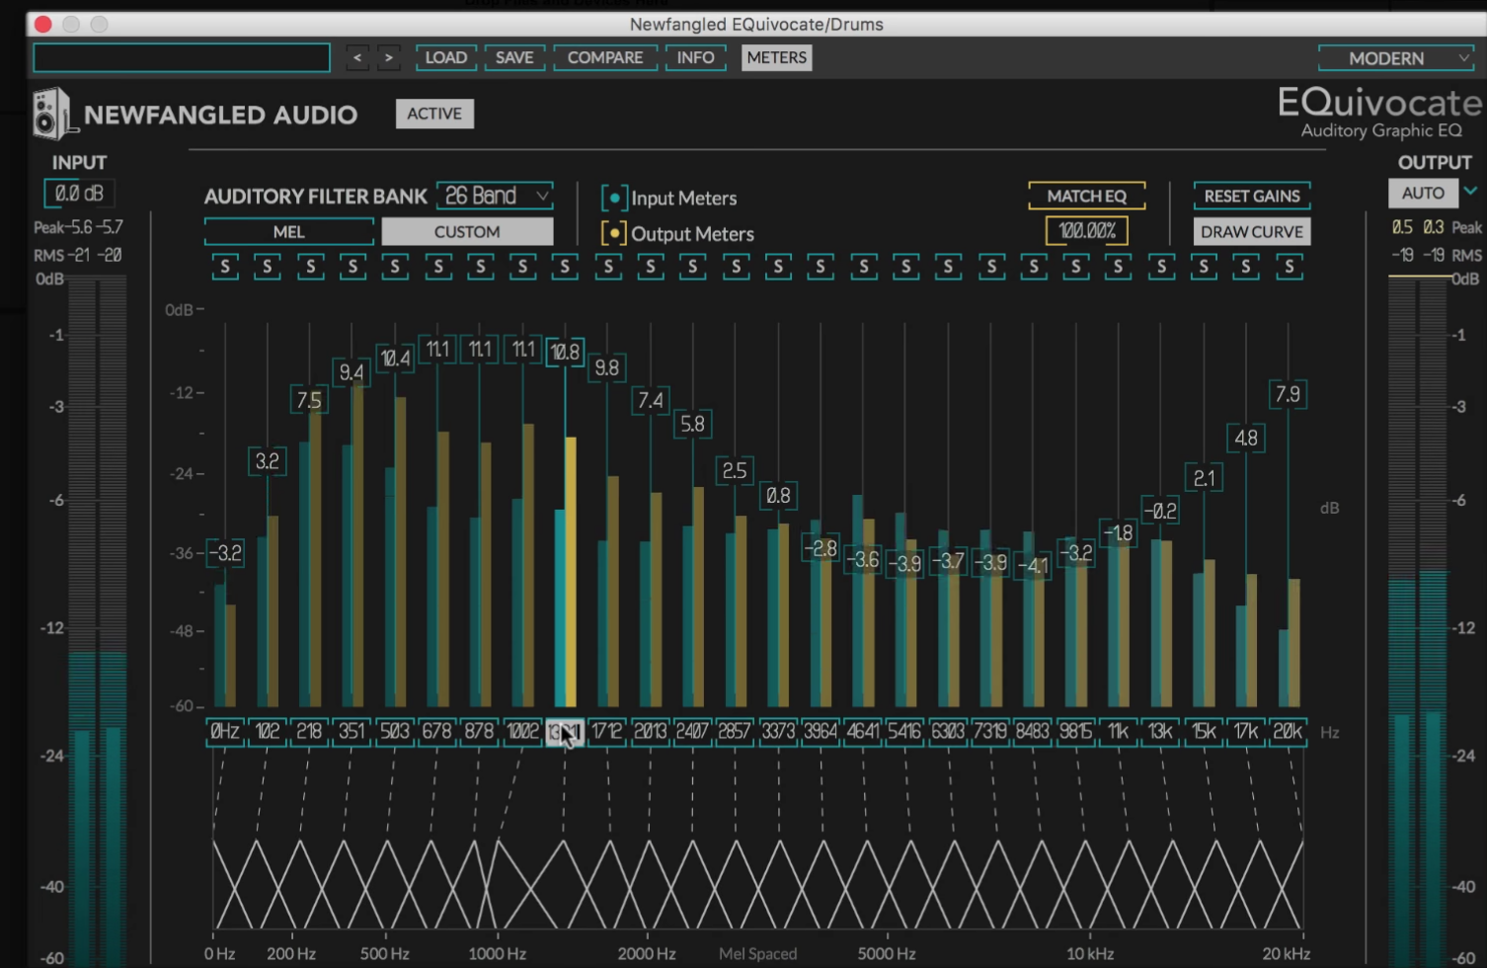Click the preset name field
This screenshot has height=968, width=1487.
coord(182,58)
